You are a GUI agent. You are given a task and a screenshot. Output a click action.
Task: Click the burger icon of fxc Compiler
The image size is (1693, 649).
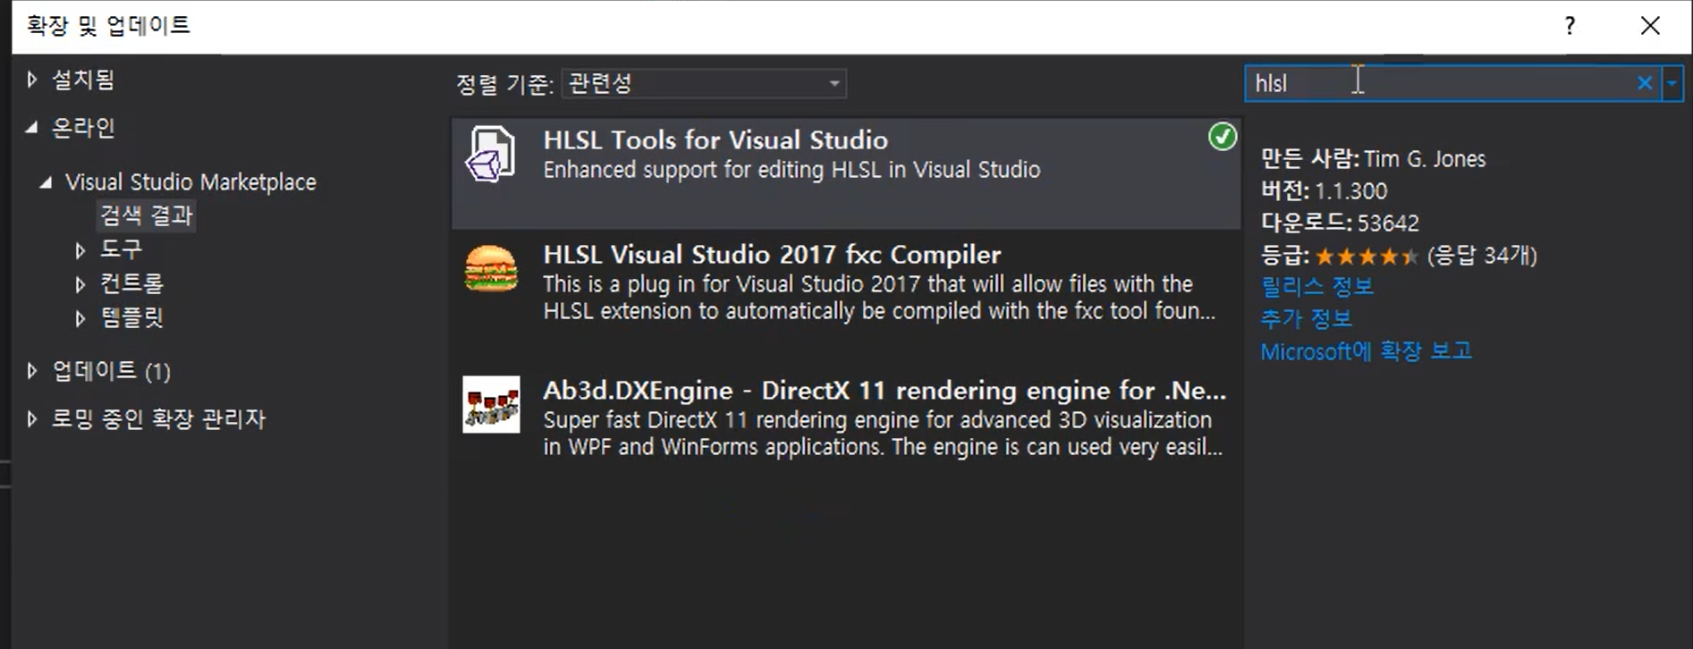[x=491, y=268]
